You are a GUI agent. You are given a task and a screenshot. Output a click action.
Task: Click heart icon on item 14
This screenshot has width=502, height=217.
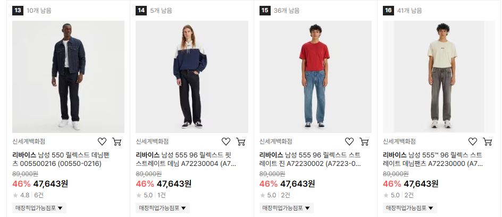coord(225,141)
